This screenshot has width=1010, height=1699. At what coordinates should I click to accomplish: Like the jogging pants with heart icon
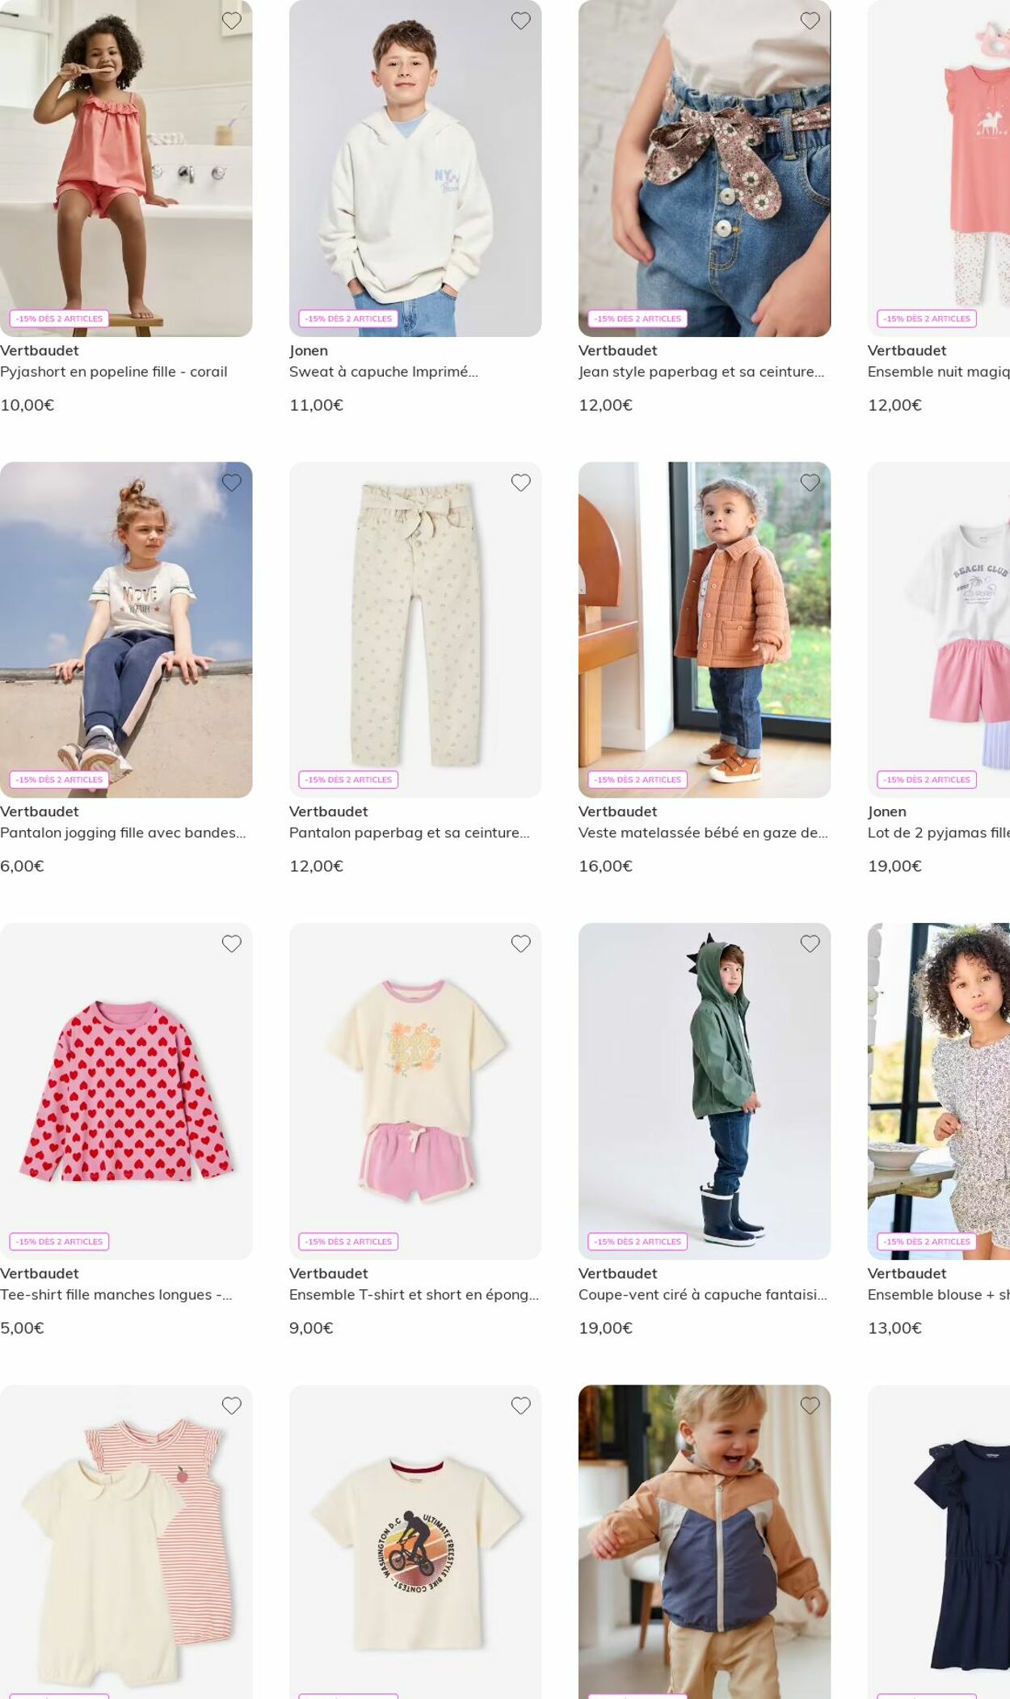tap(232, 483)
